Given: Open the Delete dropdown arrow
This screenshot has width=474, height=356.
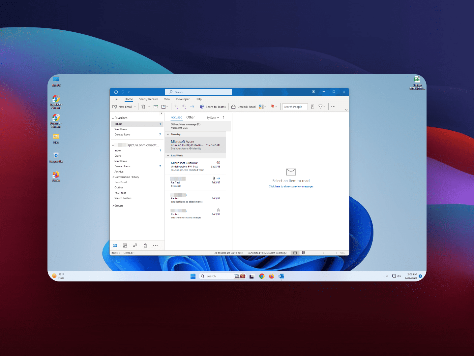Looking at the screenshot, I should (149, 107).
